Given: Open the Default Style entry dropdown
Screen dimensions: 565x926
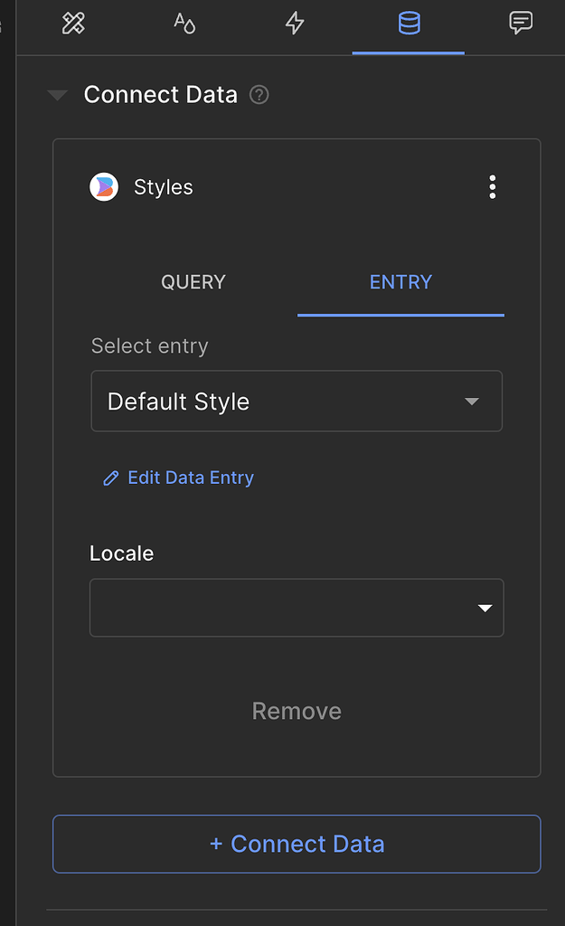Looking at the screenshot, I should pos(297,401).
